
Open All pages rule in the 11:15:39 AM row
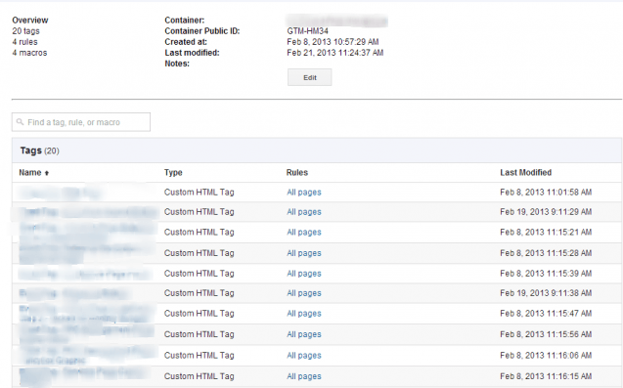click(304, 274)
